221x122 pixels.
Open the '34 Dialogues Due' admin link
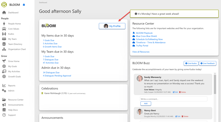click(x=51, y=73)
